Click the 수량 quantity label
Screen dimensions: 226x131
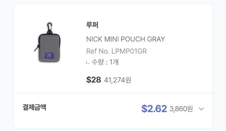pos(98,62)
